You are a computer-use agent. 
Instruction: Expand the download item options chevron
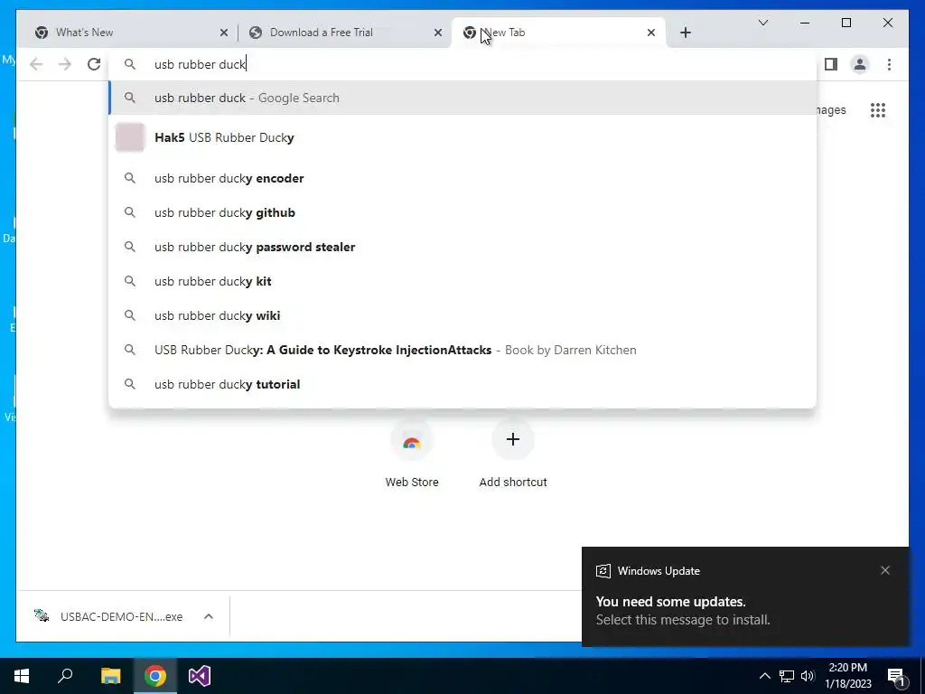click(209, 616)
